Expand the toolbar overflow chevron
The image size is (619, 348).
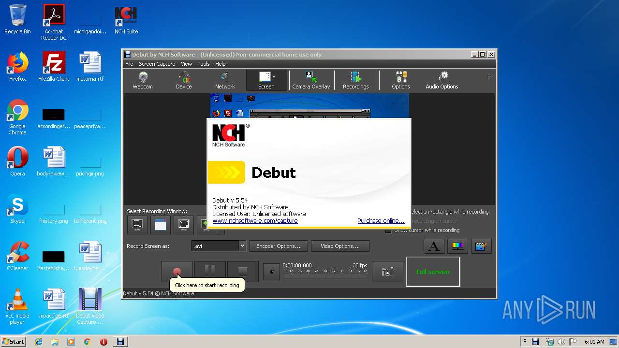point(489,77)
